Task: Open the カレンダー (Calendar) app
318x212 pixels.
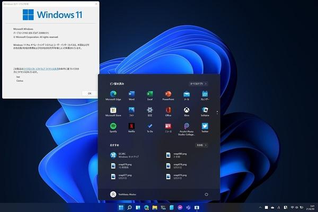Action: point(205,95)
